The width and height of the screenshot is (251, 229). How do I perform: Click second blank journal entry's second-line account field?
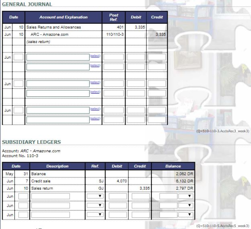point(58,94)
